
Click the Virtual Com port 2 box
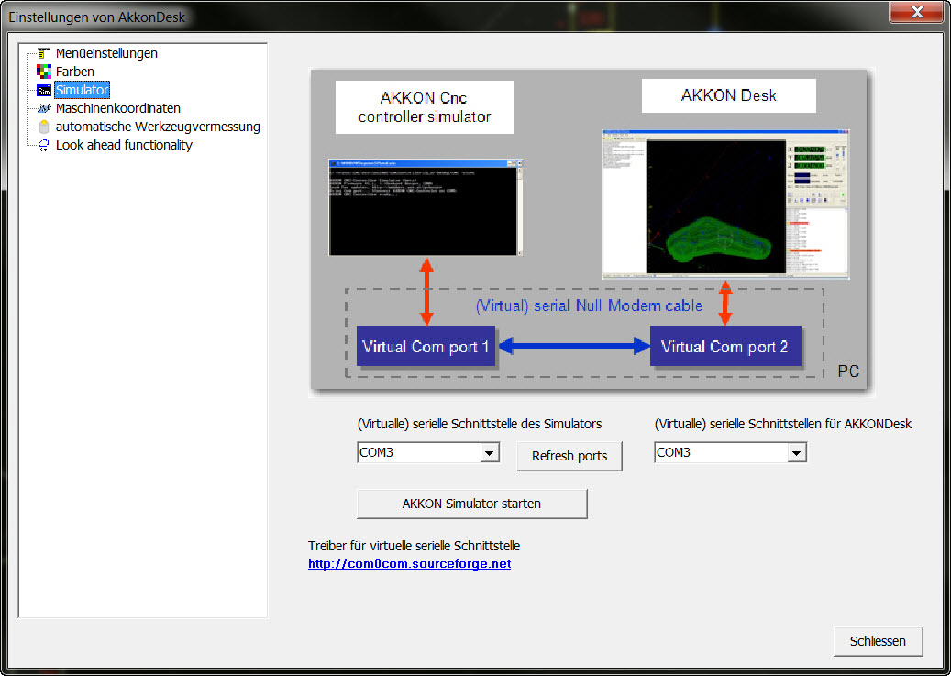pos(724,347)
